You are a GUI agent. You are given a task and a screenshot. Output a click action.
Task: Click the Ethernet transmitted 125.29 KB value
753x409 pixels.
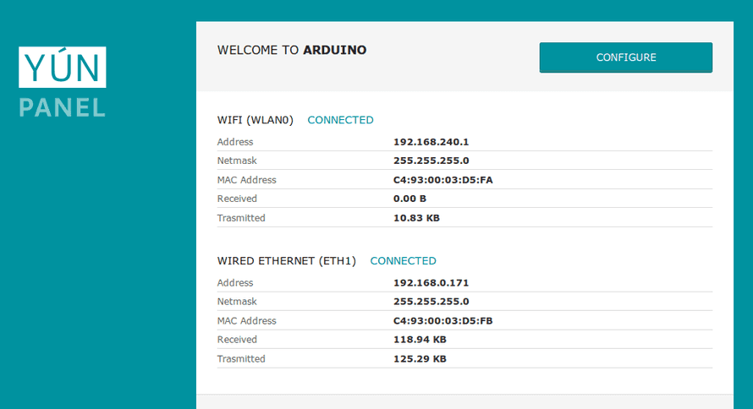(420, 359)
